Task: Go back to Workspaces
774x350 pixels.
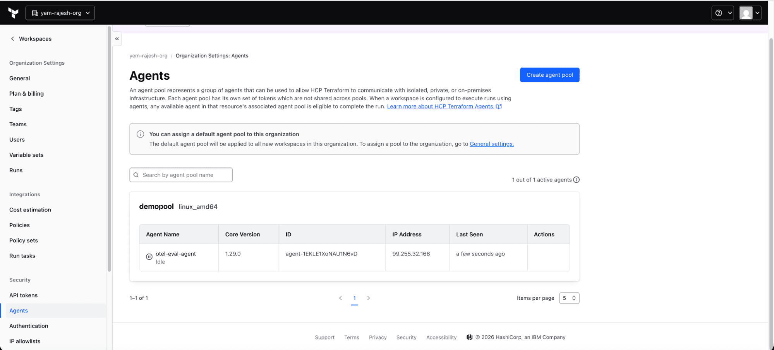Action: (x=31, y=39)
